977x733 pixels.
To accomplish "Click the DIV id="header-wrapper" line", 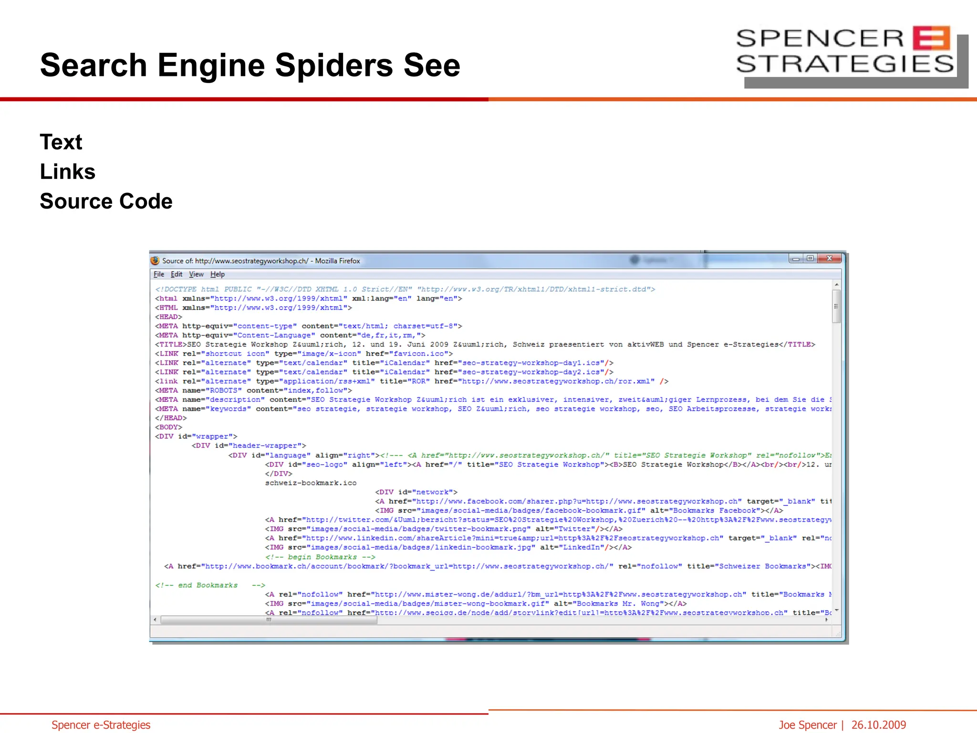I will tap(249, 446).
